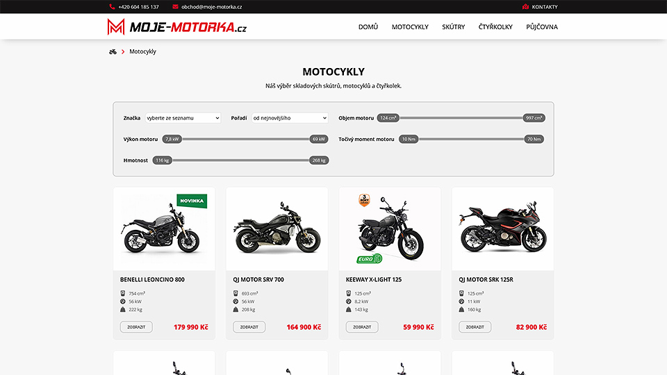
Task: Click the Benelli Leoncino 800 title
Action: click(x=152, y=279)
